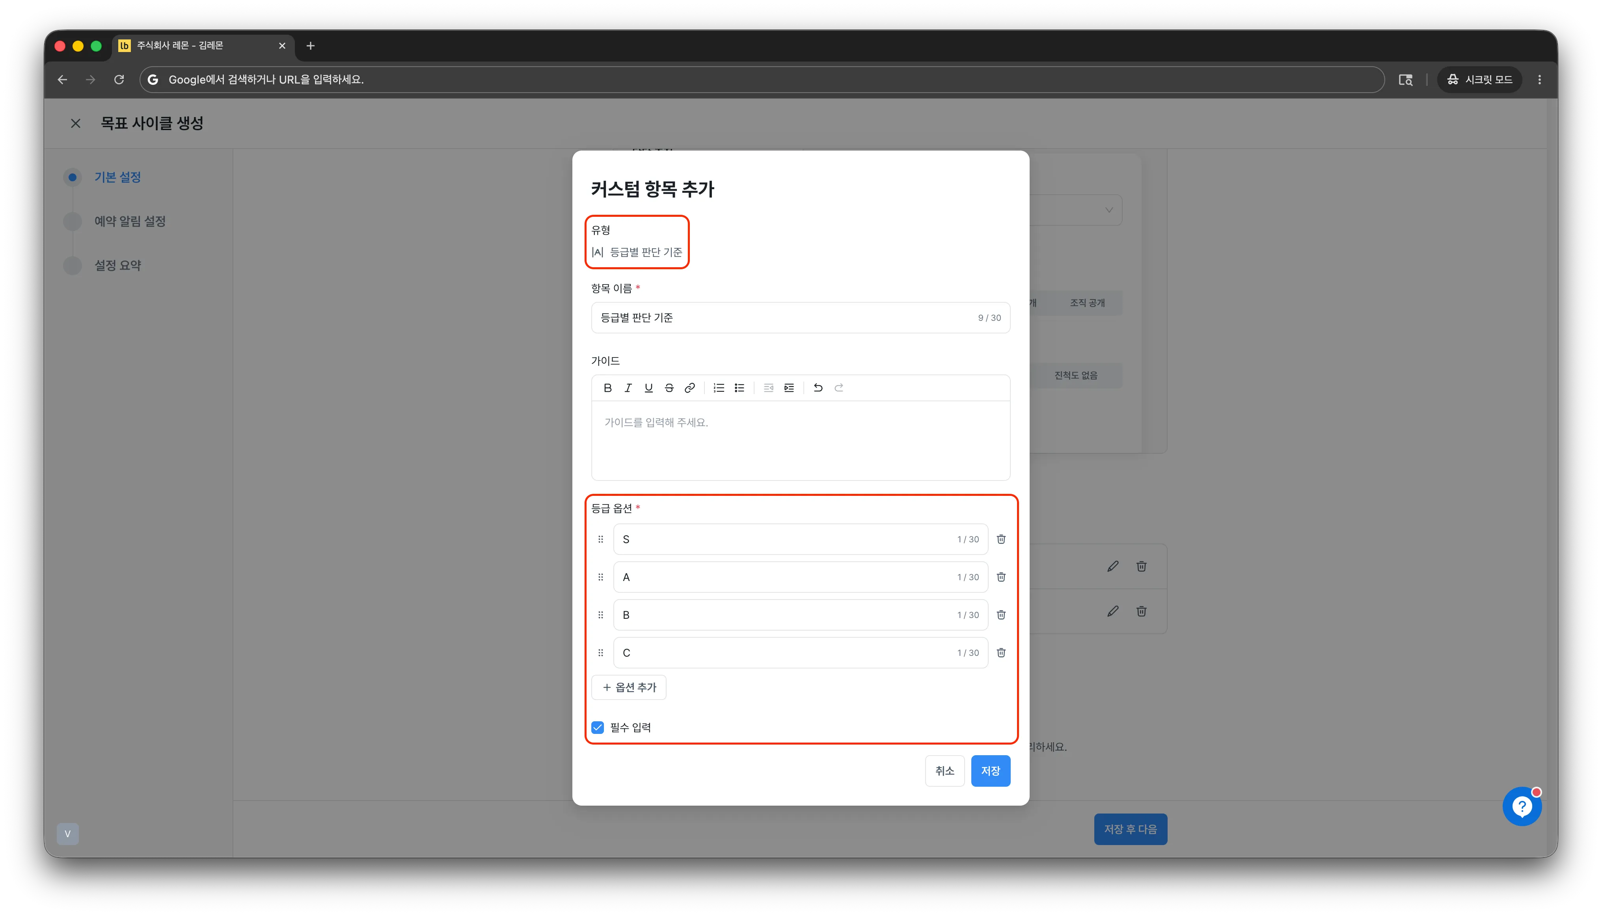Delete the C grade option

(1001, 652)
